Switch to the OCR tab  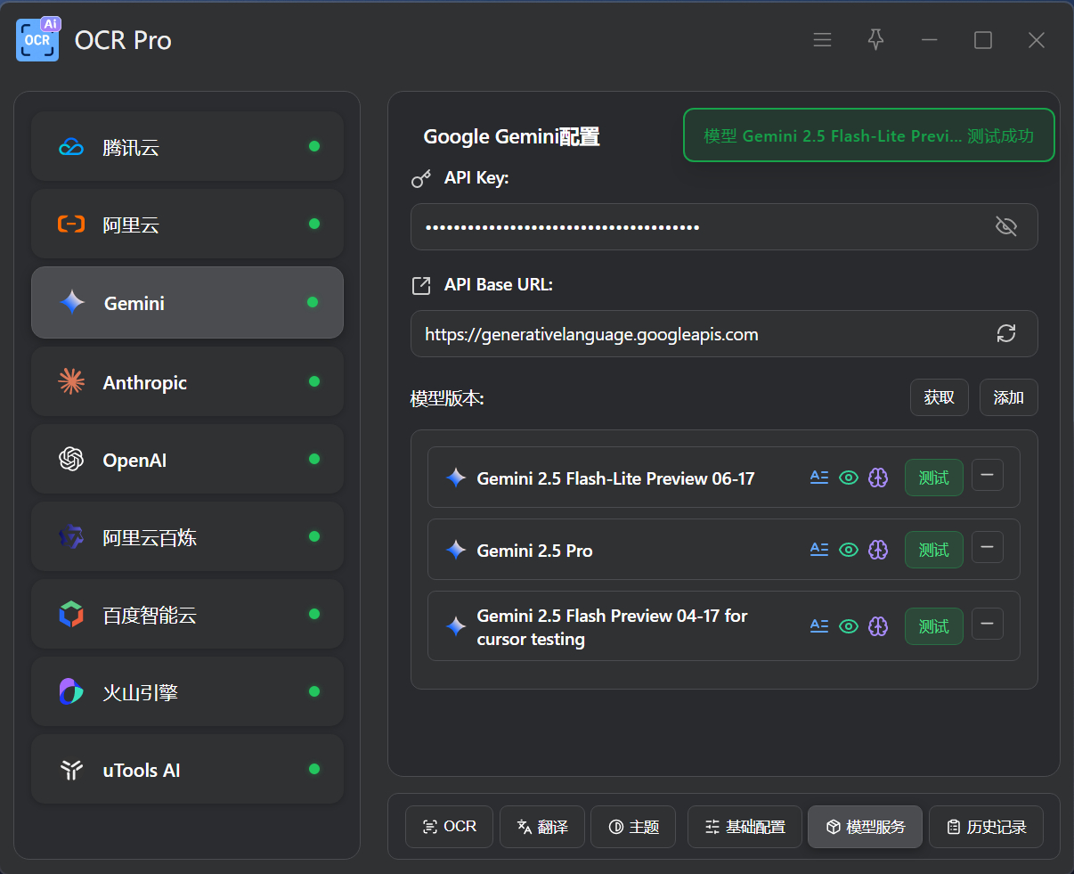click(449, 827)
